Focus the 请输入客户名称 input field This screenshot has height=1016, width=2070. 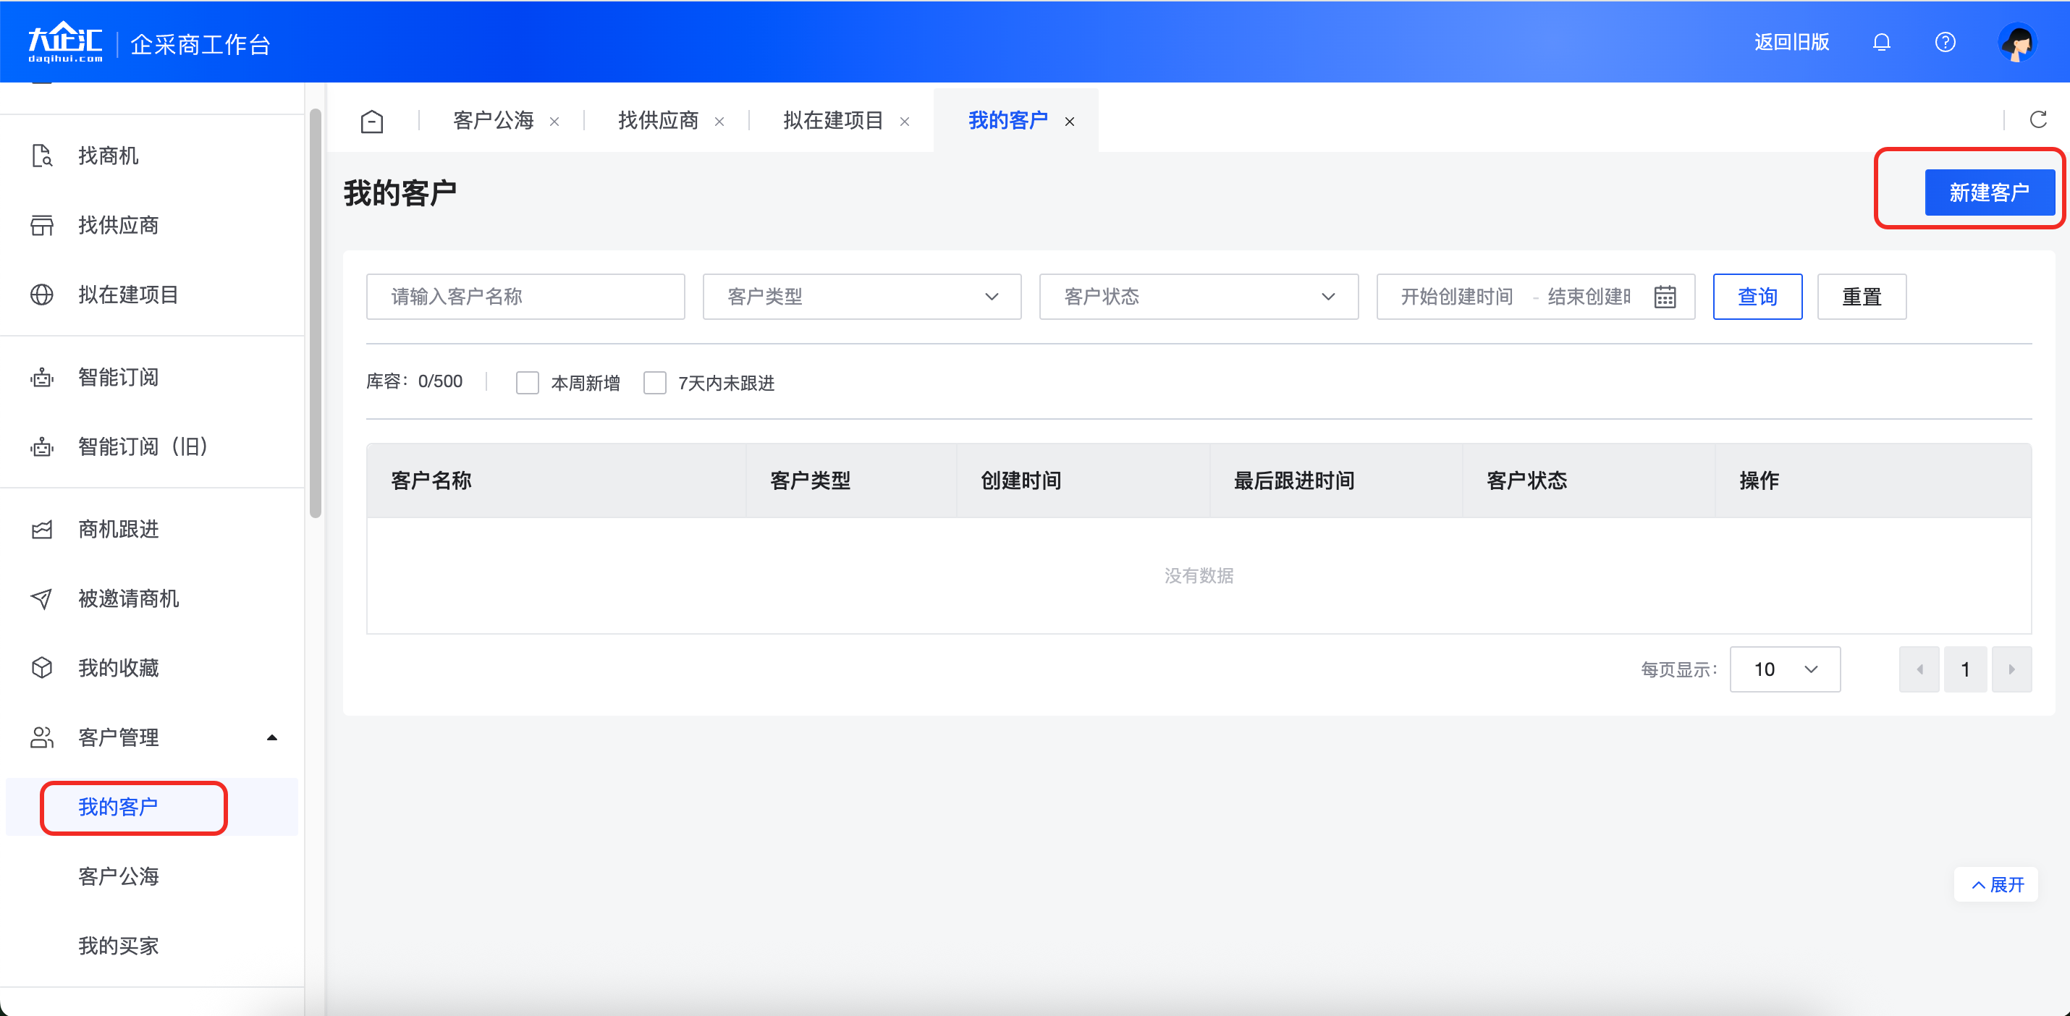click(x=525, y=297)
